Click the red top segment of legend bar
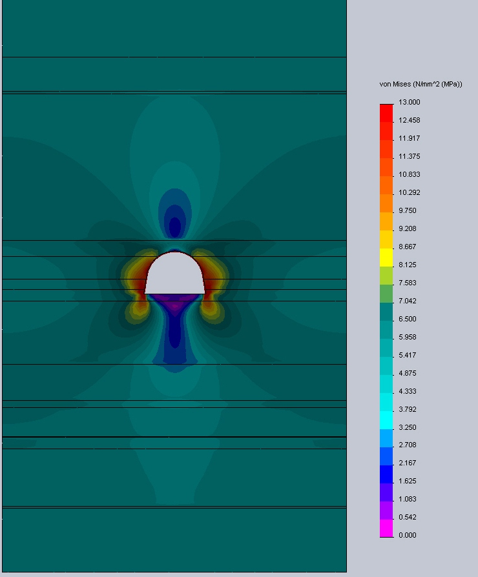This screenshot has width=478, height=577. [386, 113]
